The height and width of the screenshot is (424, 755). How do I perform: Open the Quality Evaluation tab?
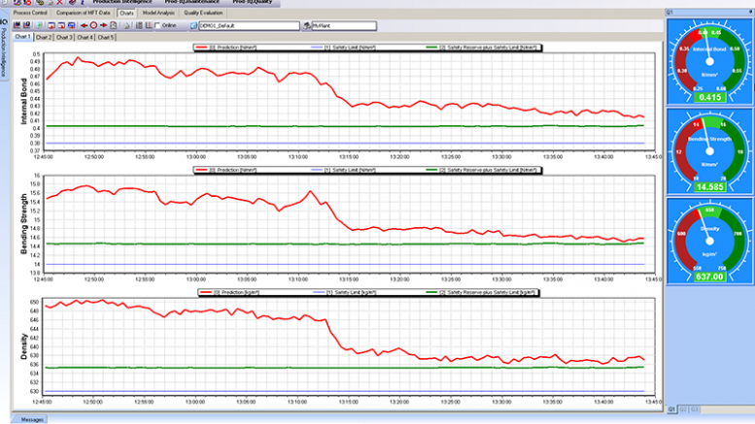[203, 13]
